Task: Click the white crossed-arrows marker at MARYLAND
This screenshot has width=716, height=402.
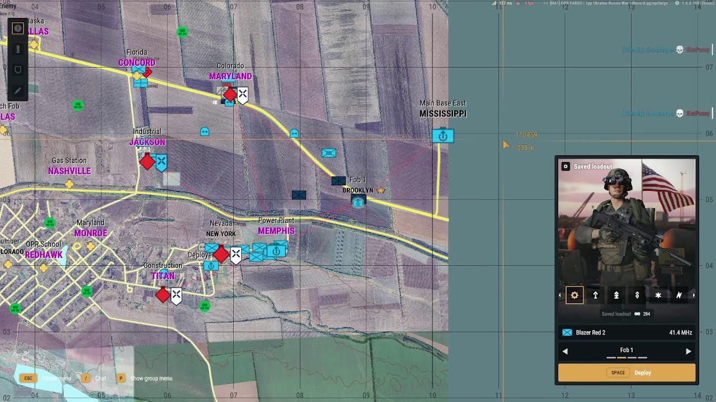Action: [x=242, y=95]
